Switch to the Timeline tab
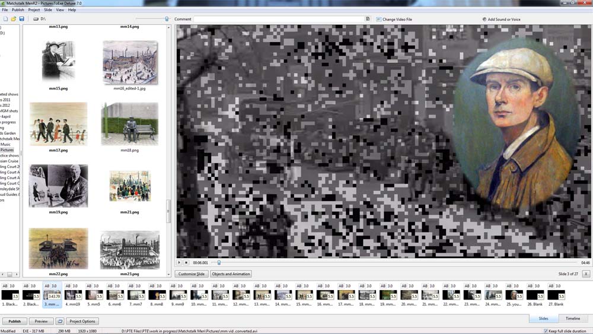 573,319
